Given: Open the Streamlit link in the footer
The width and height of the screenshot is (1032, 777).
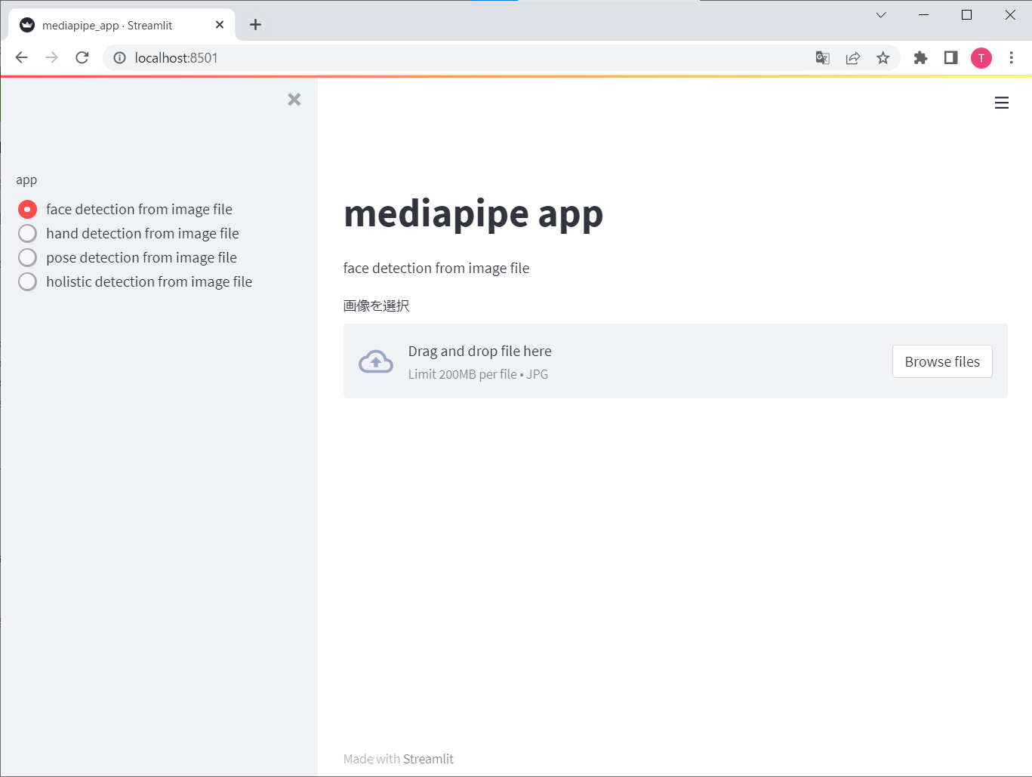Looking at the screenshot, I should tap(428, 759).
